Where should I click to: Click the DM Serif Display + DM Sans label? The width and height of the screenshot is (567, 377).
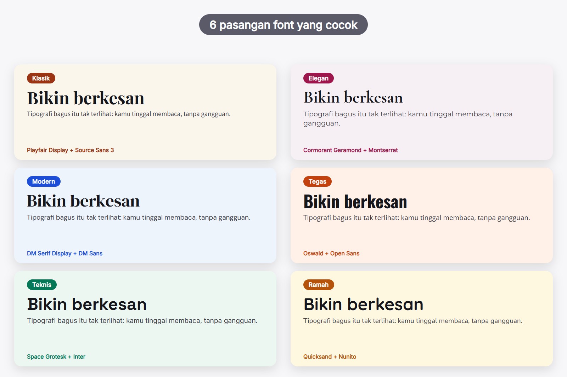64,253
